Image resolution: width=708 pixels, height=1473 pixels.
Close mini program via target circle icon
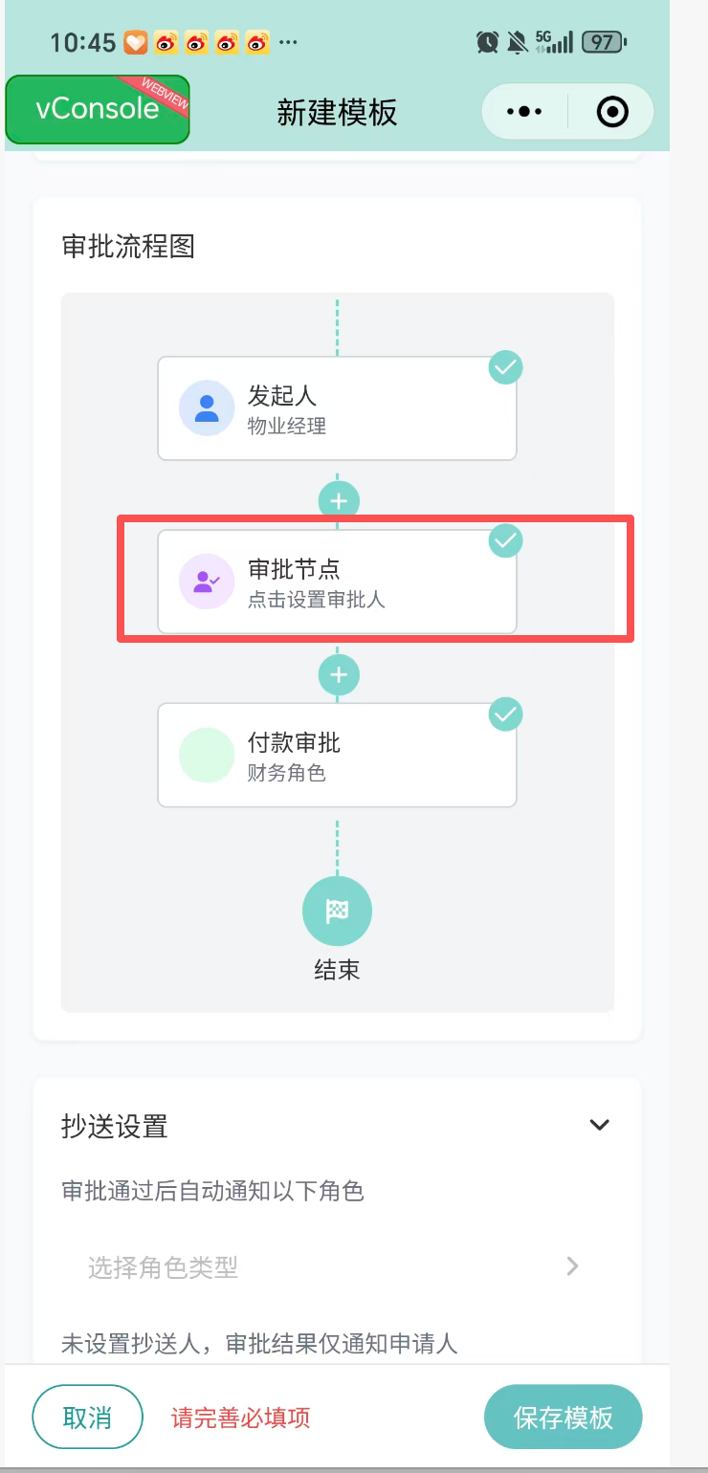[612, 112]
